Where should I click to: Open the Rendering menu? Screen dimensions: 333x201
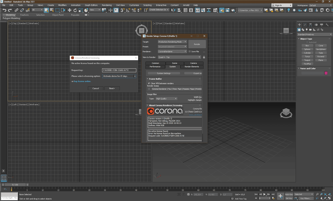107,5
